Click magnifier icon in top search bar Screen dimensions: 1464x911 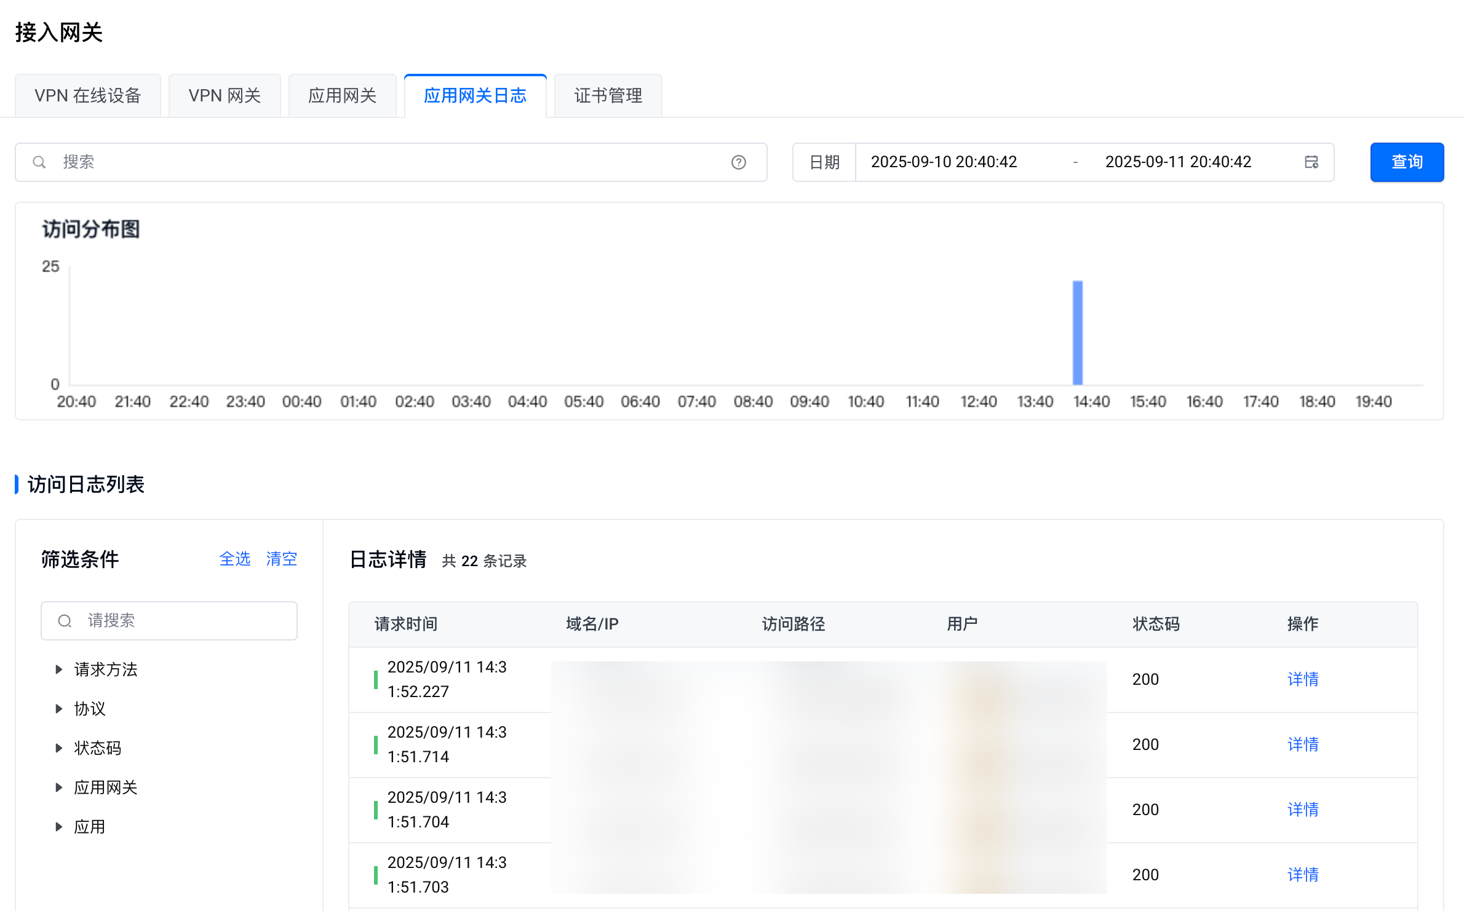pyautogui.click(x=39, y=162)
